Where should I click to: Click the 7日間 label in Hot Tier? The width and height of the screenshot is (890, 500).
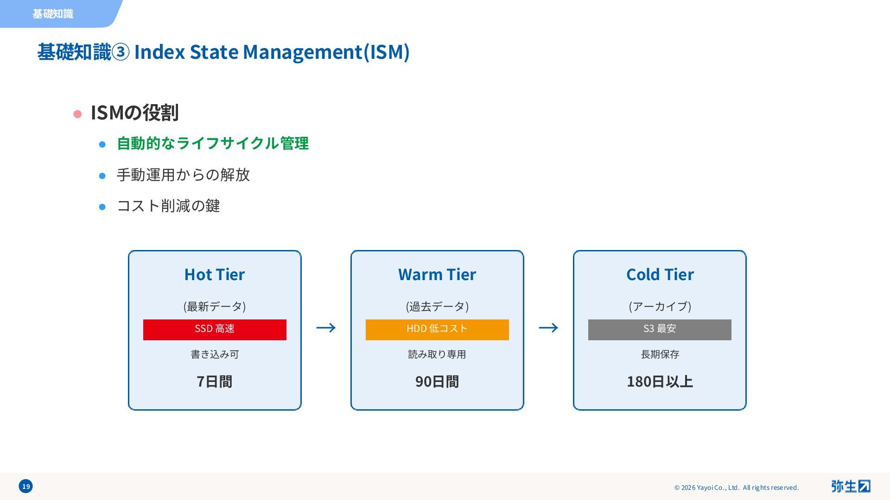pos(215,381)
